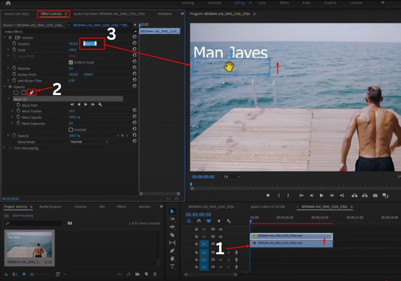The image size is (401, 281).
Task: Switch to the Color workspace
Action: point(262,3)
